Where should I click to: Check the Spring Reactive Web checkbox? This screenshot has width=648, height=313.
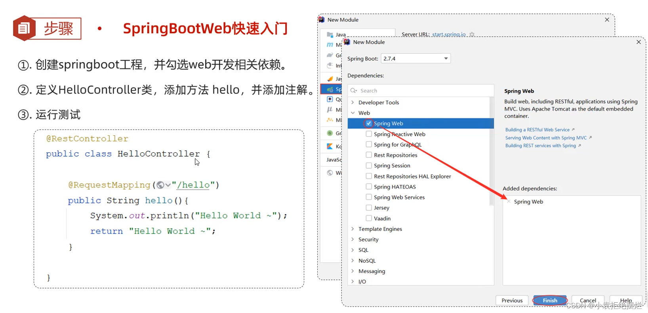pos(369,134)
